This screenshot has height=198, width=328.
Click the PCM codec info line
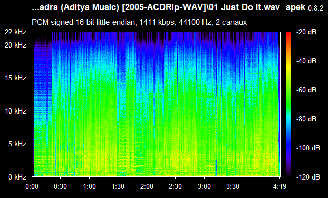click(x=139, y=22)
